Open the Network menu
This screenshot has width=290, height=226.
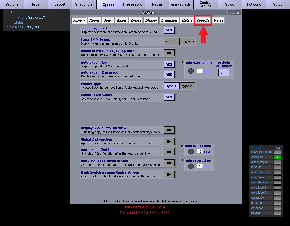[x=253, y=5]
